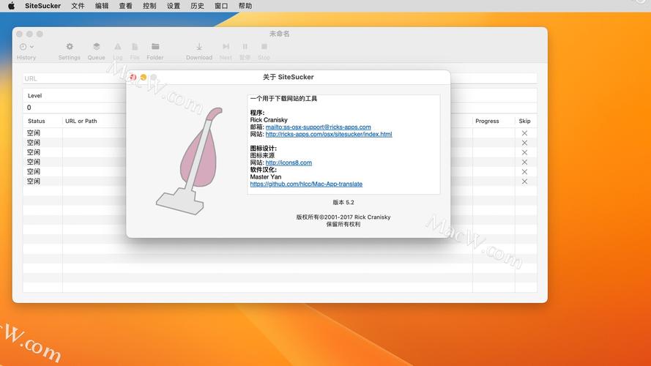This screenshot has width=651, height=366.
Task: Skip the second idle row with X
Action: point(524,143)
